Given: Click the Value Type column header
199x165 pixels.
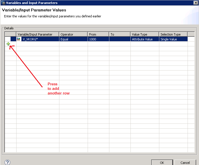Looking at the screenshot, I should [x=145, y=34].
